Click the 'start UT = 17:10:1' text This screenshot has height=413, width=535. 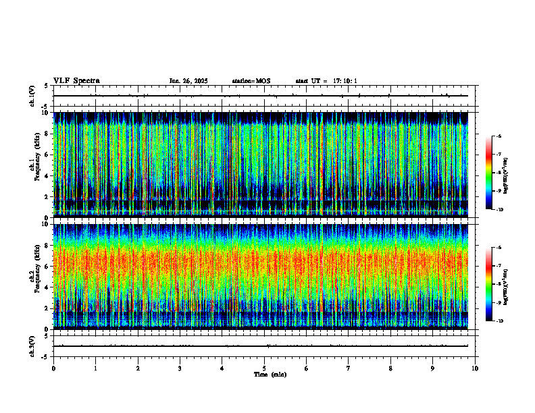tap(326, 81)
